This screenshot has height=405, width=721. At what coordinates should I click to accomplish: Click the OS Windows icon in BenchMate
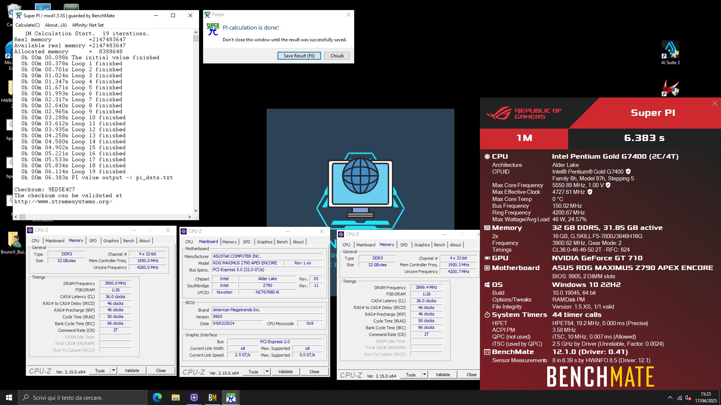[487, 285]
